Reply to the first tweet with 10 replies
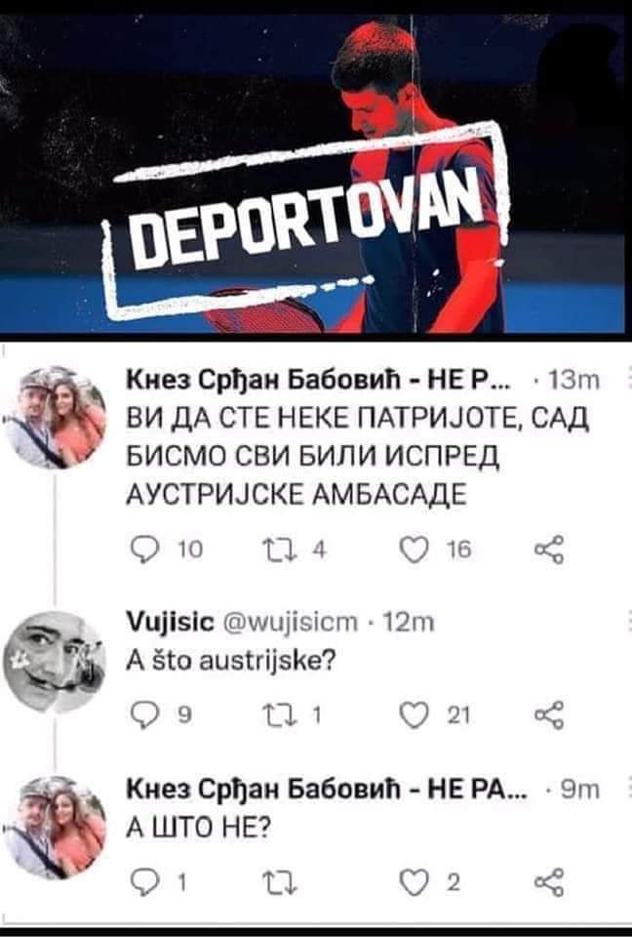 pyautogui.click(x=141, y=550)
